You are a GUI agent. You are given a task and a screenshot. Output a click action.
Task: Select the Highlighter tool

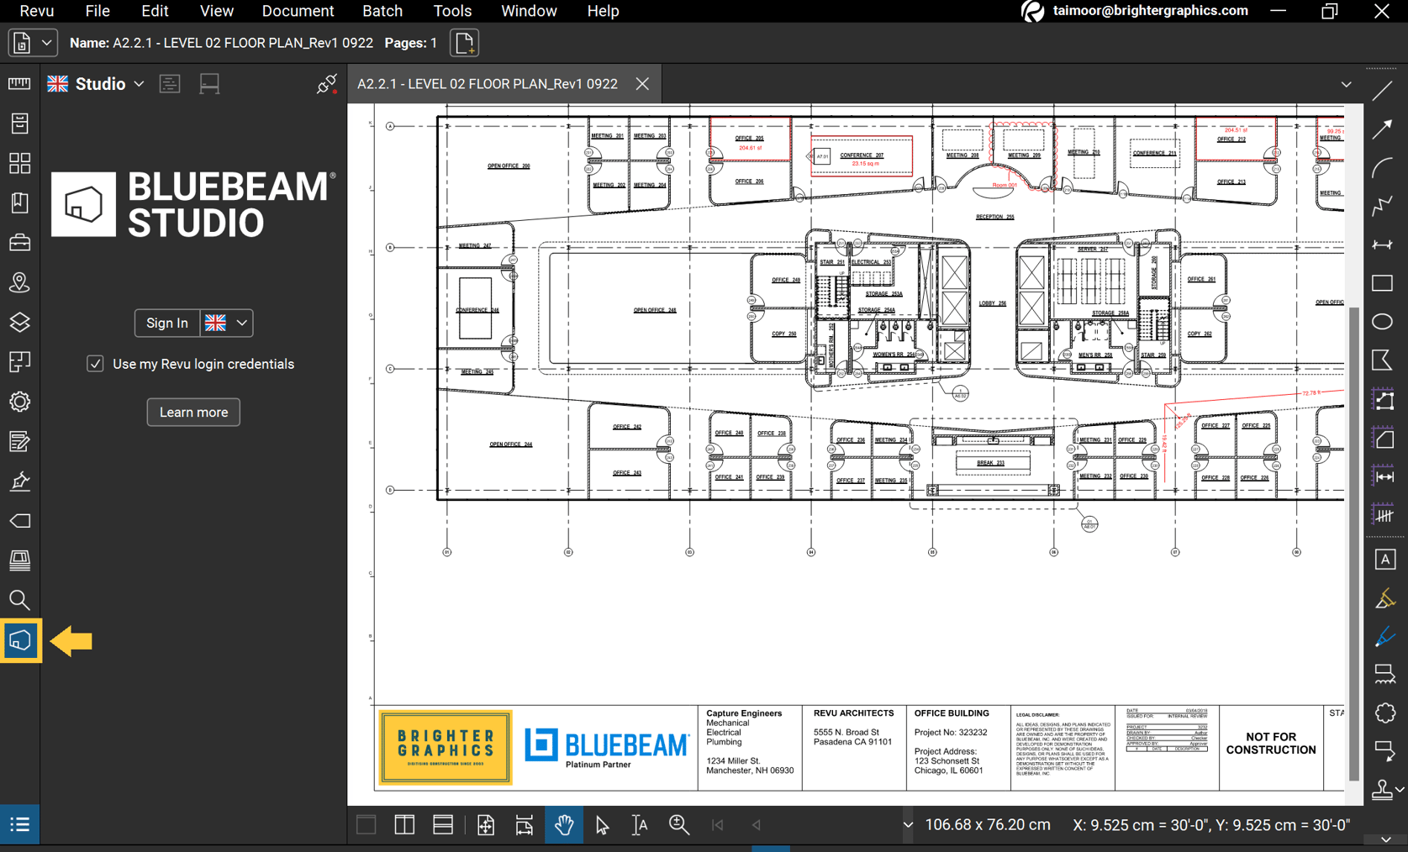[x=1383, y=599]
